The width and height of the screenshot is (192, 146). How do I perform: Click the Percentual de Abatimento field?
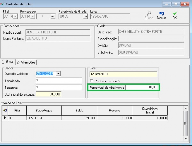click(142, 87)
